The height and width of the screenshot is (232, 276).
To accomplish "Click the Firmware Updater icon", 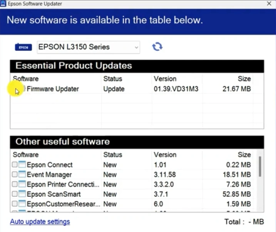I will 23,89.
